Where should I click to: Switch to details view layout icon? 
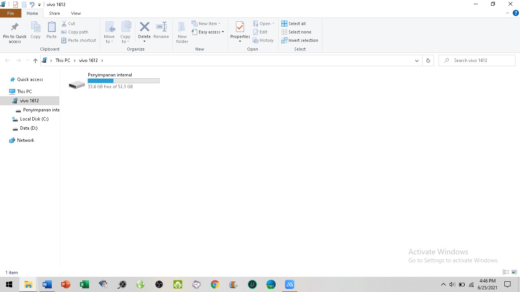pyautogui.click(x=506, y=272)
